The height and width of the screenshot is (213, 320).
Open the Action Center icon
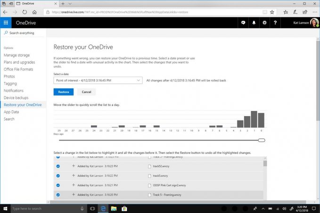[x=314, y=208]
